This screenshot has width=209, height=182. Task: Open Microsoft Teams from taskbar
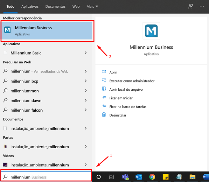tap(125, 177)
